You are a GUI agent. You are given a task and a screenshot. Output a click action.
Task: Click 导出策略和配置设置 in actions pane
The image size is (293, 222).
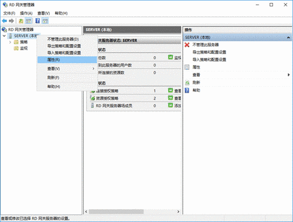[209, 52]
